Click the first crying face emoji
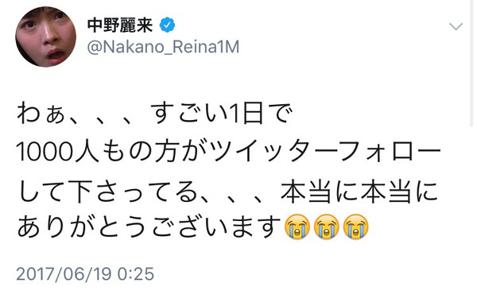Viewport: 477px width, 294px height. [x=297, y=226]
